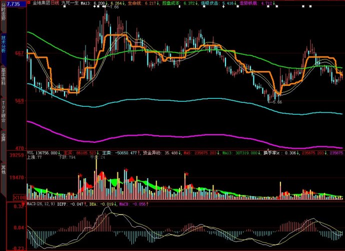Click the VOL 136756.000 label
This screenshot has width=345, height=251.
click(42, 153)
